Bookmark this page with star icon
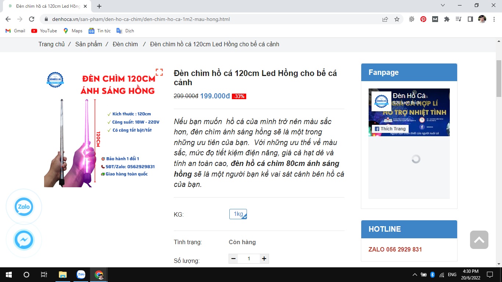 point(397,19)
